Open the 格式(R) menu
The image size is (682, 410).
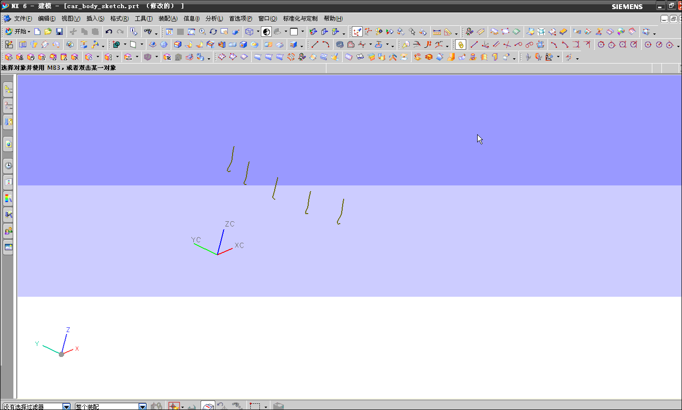119,19
